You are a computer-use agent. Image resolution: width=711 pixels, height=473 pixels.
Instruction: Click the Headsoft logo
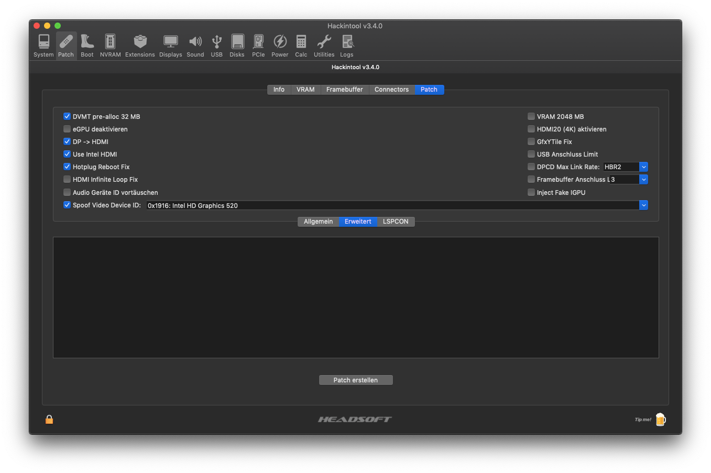coord(355,419)
